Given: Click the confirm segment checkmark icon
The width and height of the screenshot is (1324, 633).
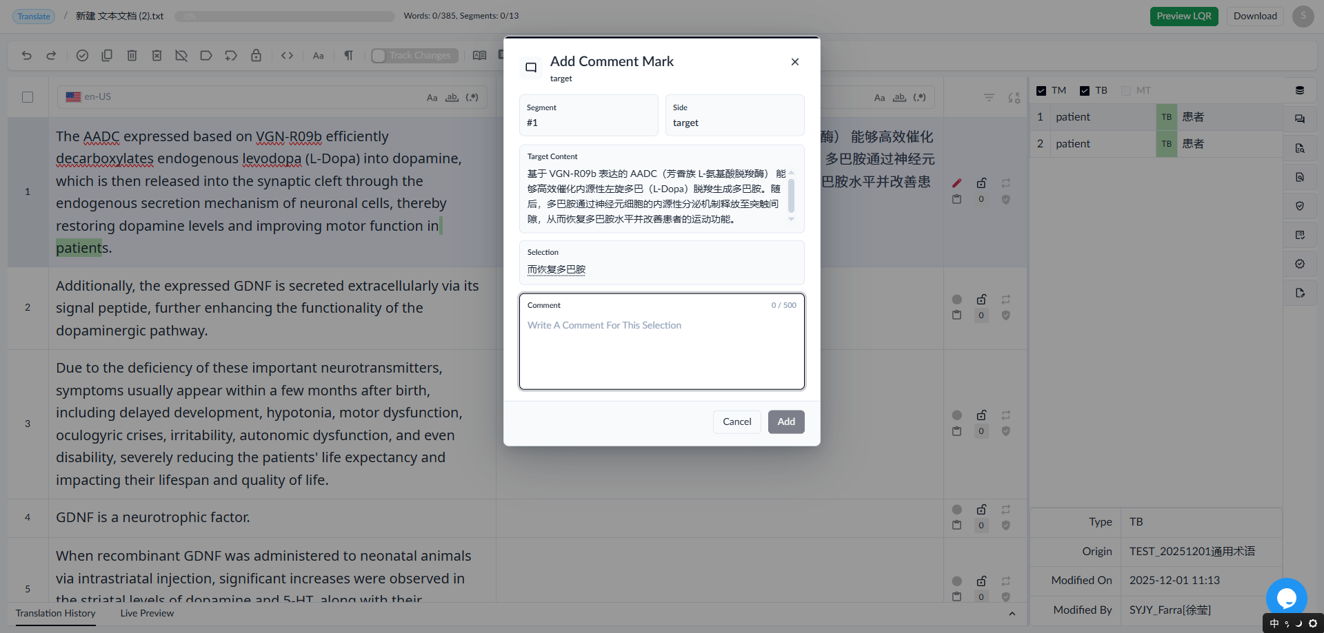Looking at the screenshot, I should (x=82, y=56).
